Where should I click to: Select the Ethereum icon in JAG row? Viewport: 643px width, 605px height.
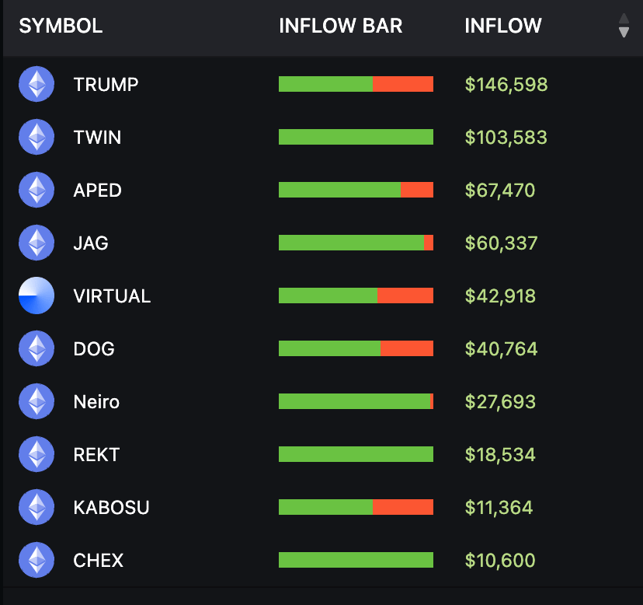(x=36, y=243)
